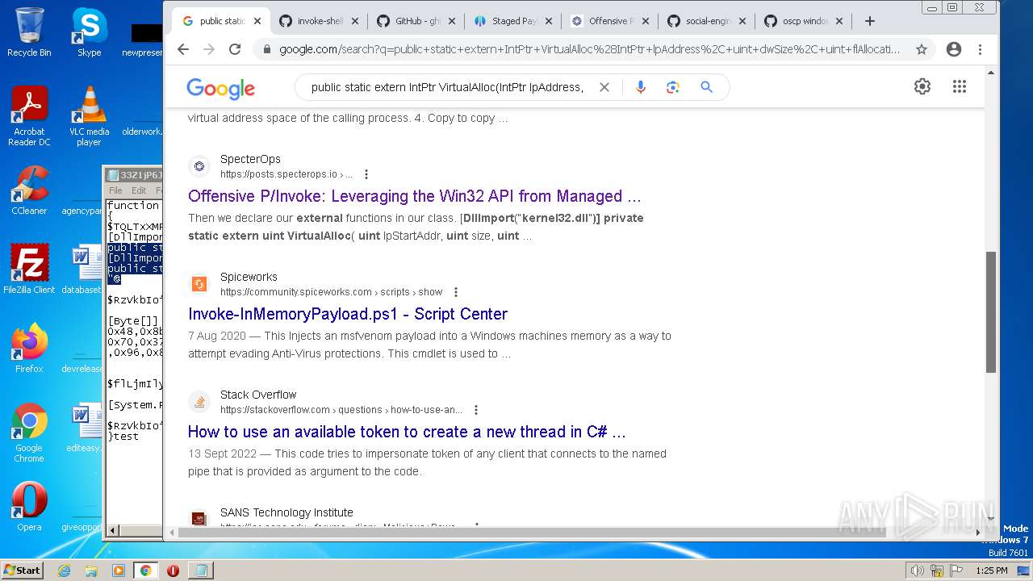
Task: Switch to the oscp windows GitHub tab
Action: pyautogui.click(x=804, y=21)
